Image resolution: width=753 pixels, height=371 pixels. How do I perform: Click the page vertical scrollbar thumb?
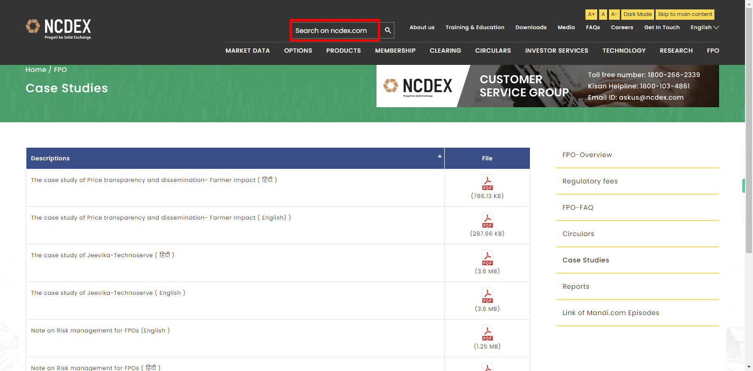[x=749, y=130]
